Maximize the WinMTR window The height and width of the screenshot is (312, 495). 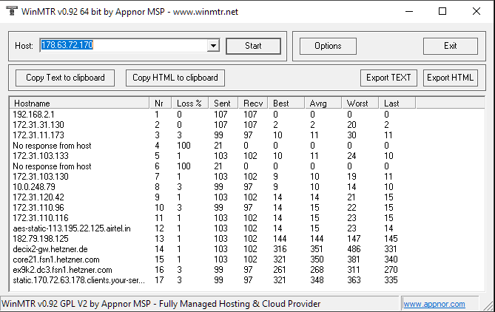(442, 11)
